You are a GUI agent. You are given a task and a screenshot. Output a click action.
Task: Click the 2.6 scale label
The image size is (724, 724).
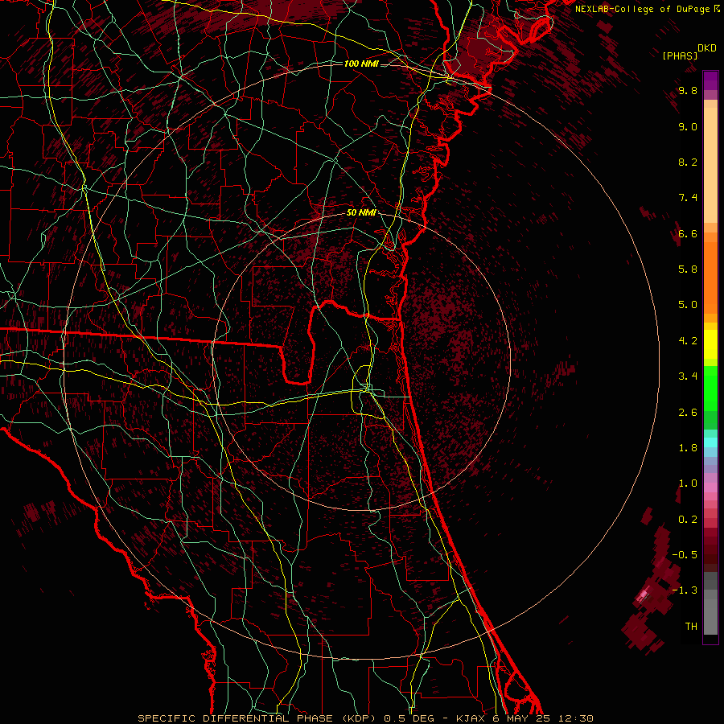coord(688,413)
